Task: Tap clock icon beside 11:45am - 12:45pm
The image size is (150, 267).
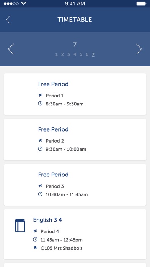Action: 35,240
